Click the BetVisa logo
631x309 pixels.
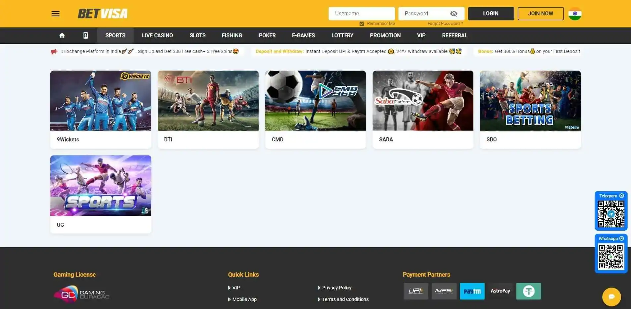[x=102, y=14]
